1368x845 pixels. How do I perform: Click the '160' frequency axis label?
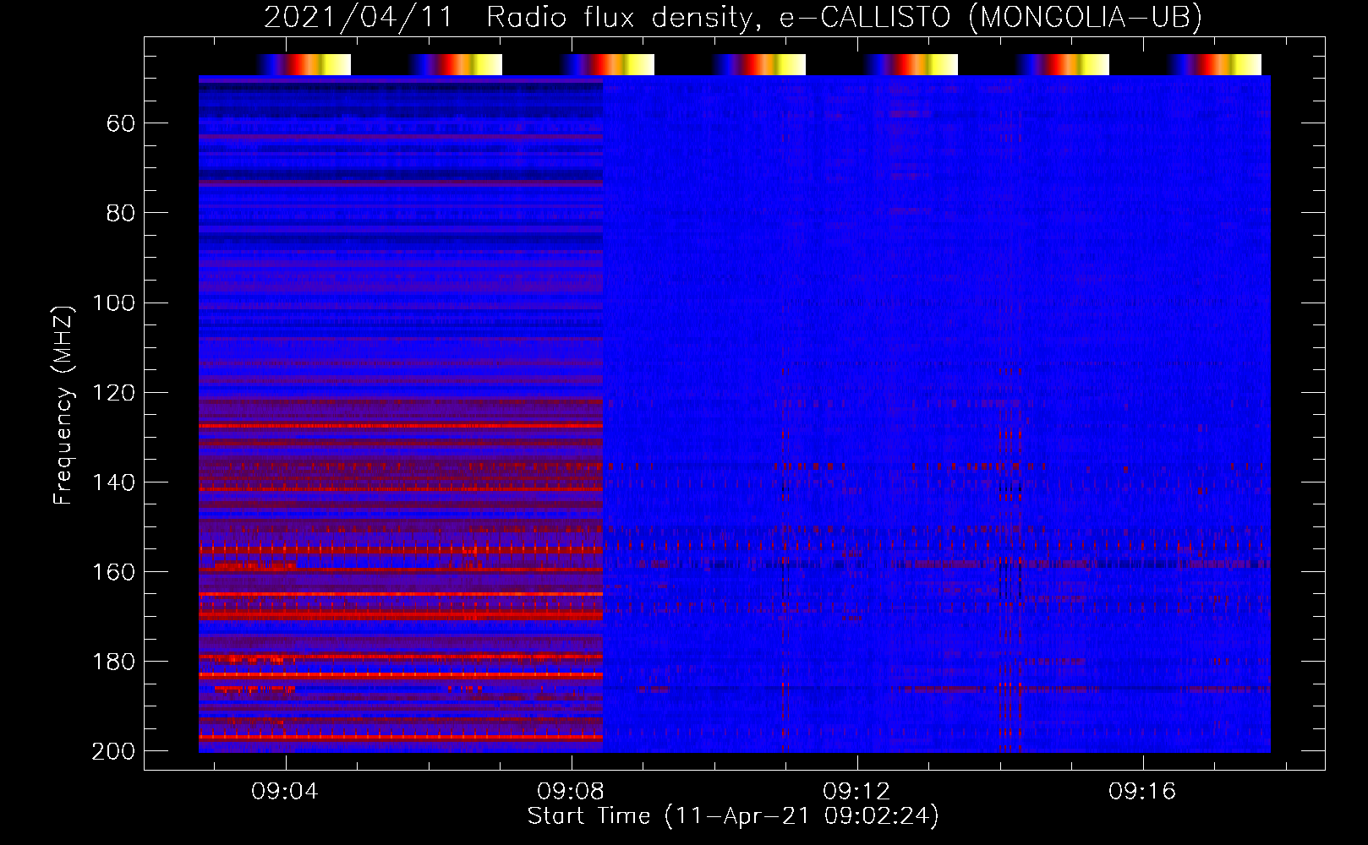113,571
